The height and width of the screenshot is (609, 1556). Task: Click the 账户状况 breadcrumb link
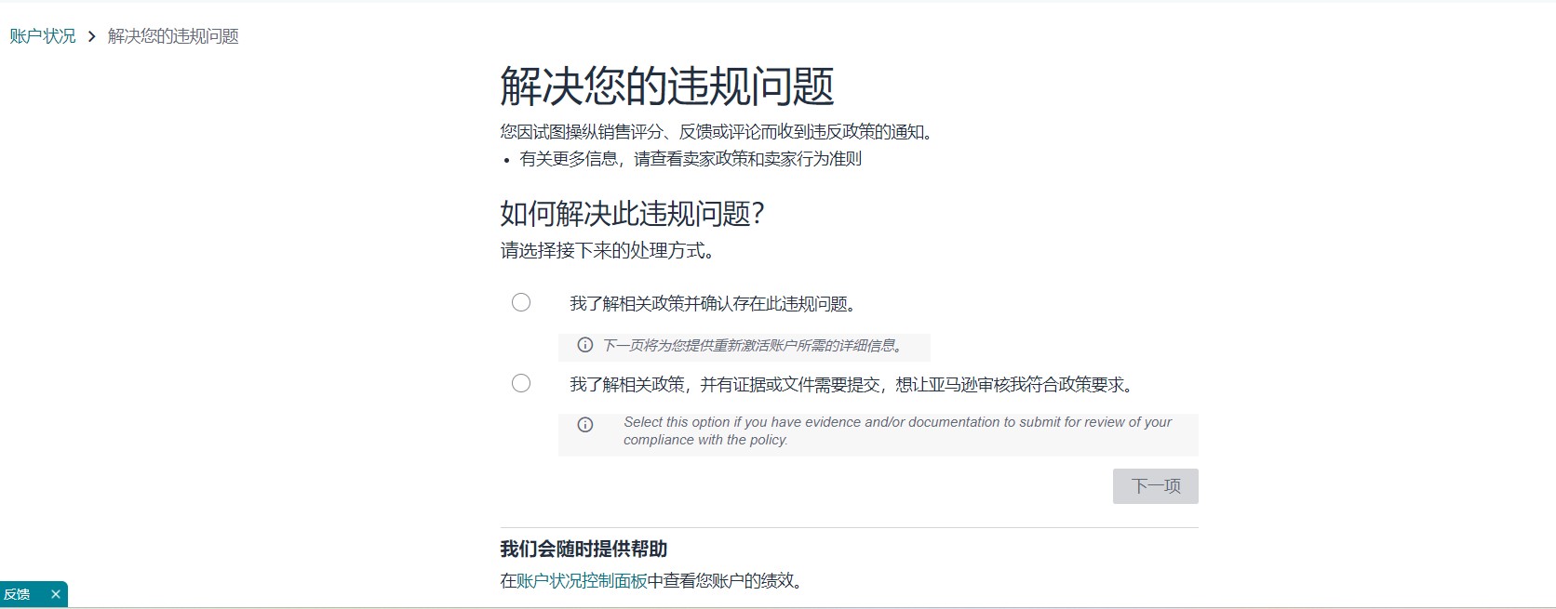coord(43,36)
